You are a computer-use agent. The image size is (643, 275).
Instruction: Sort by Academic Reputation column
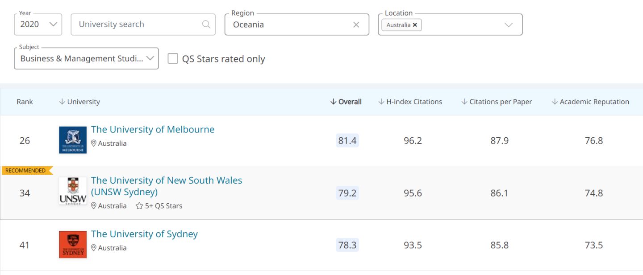[591, 102]
